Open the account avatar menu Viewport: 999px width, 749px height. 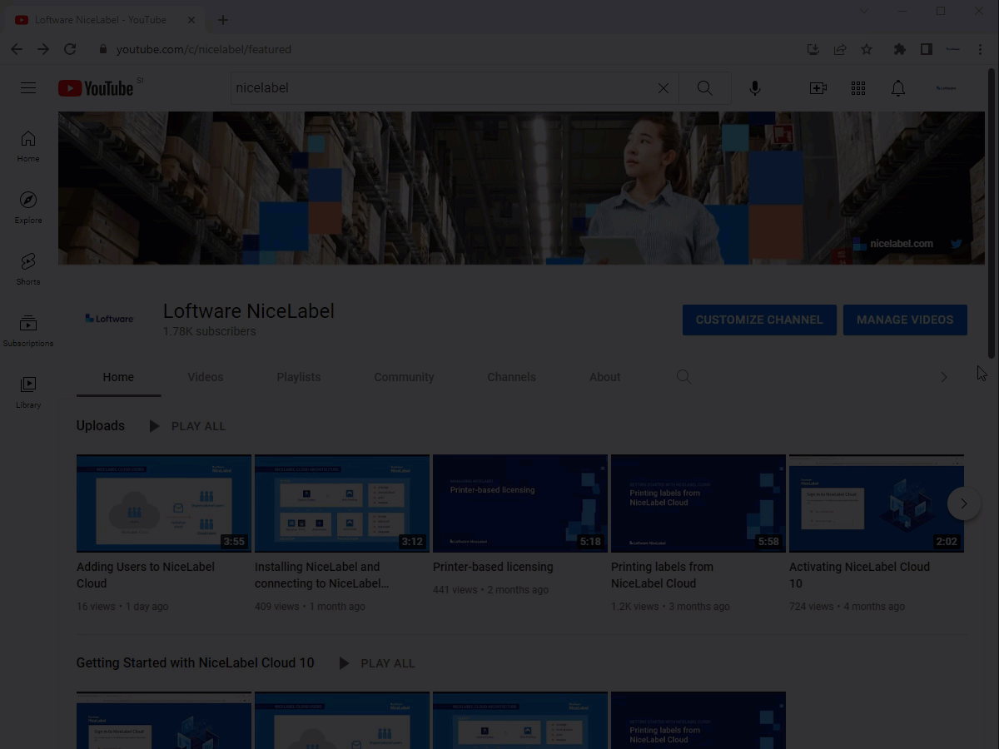(946, 88)
